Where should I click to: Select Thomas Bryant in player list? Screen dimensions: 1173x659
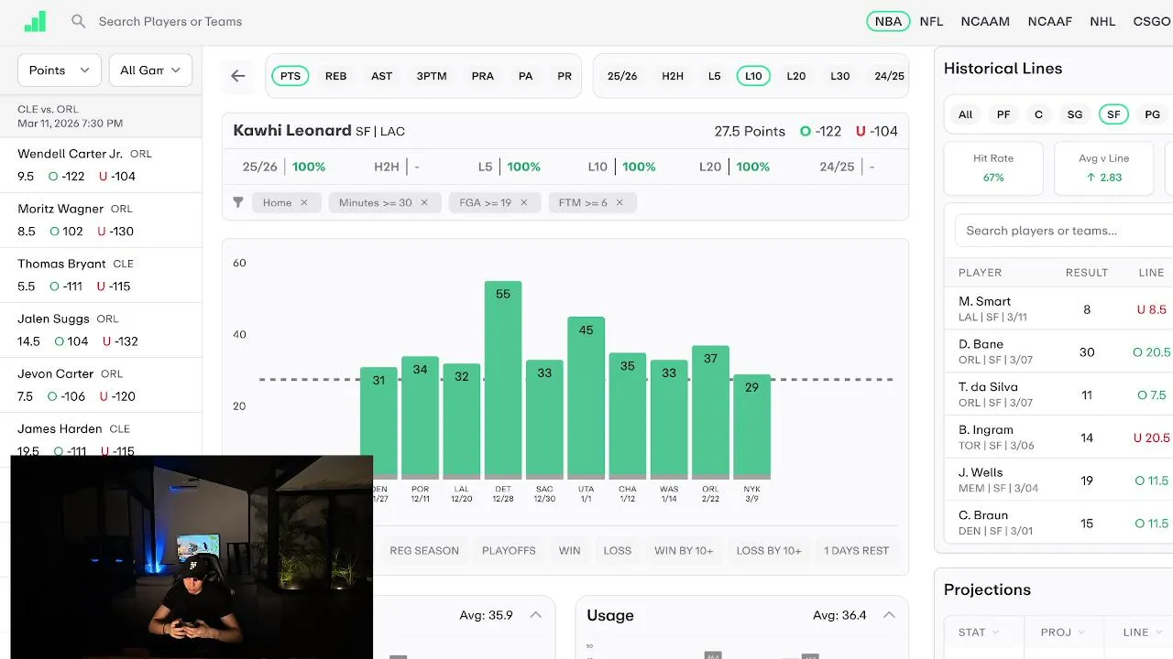101,275
